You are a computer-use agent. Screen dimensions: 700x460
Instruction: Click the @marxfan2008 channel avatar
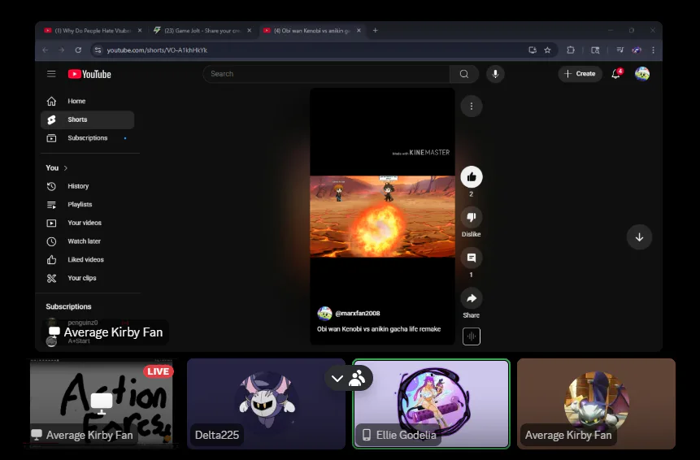tap(324, 314)
